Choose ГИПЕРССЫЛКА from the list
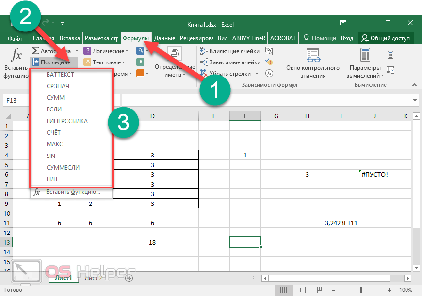422x296 pixels. [x=71, y=121]
